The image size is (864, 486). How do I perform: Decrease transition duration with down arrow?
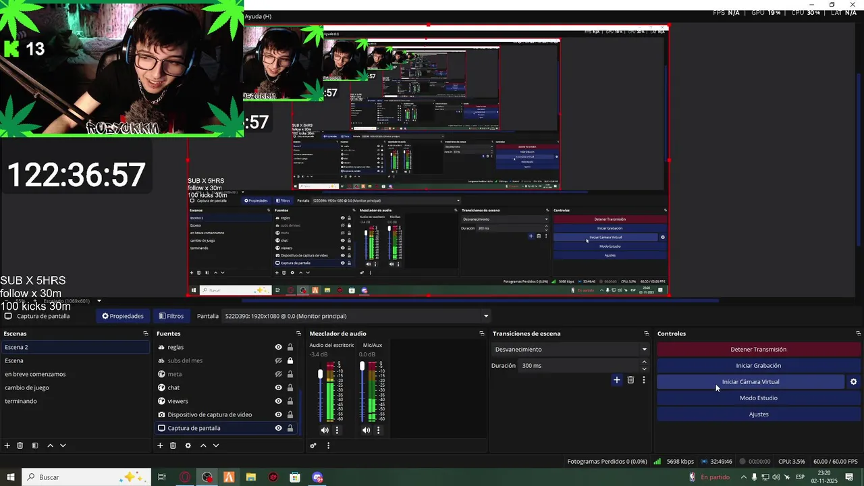pos(644,369)
